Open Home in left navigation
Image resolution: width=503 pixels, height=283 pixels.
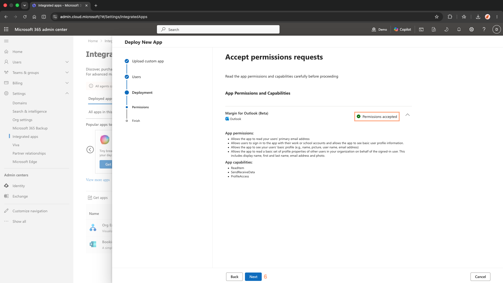(x=17, y=52)
